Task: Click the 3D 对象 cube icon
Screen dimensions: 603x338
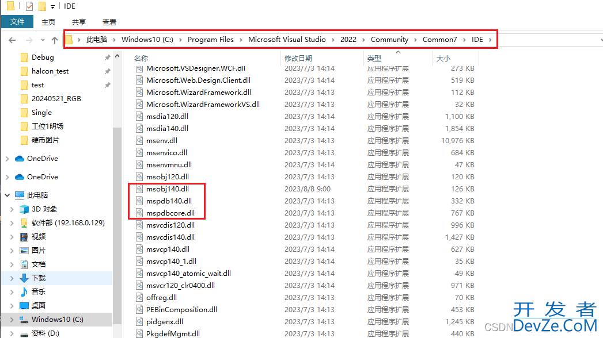Action: (x=24, y=209)
